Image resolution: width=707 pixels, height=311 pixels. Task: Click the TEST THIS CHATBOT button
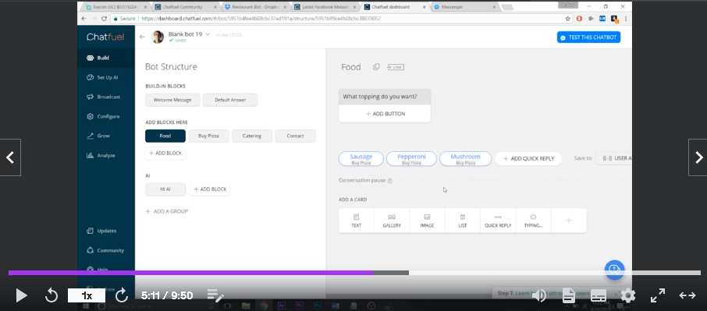(588, 37)
